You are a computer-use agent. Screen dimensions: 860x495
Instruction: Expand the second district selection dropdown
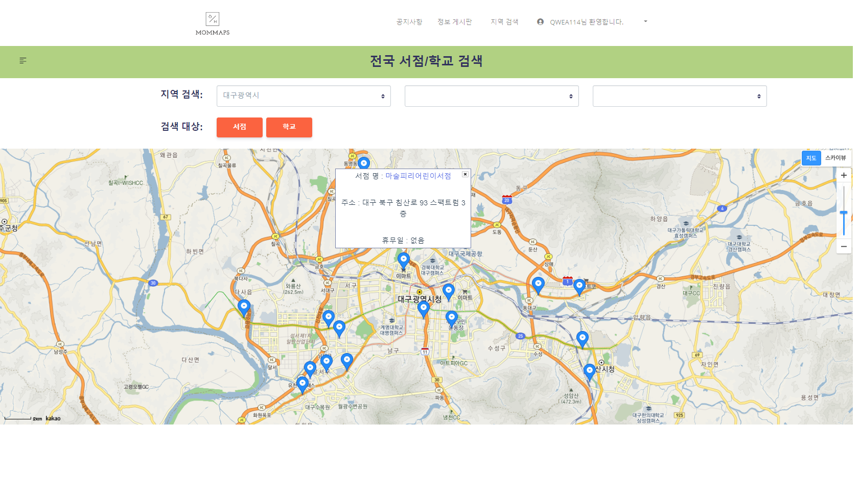(x=491, y=96)
